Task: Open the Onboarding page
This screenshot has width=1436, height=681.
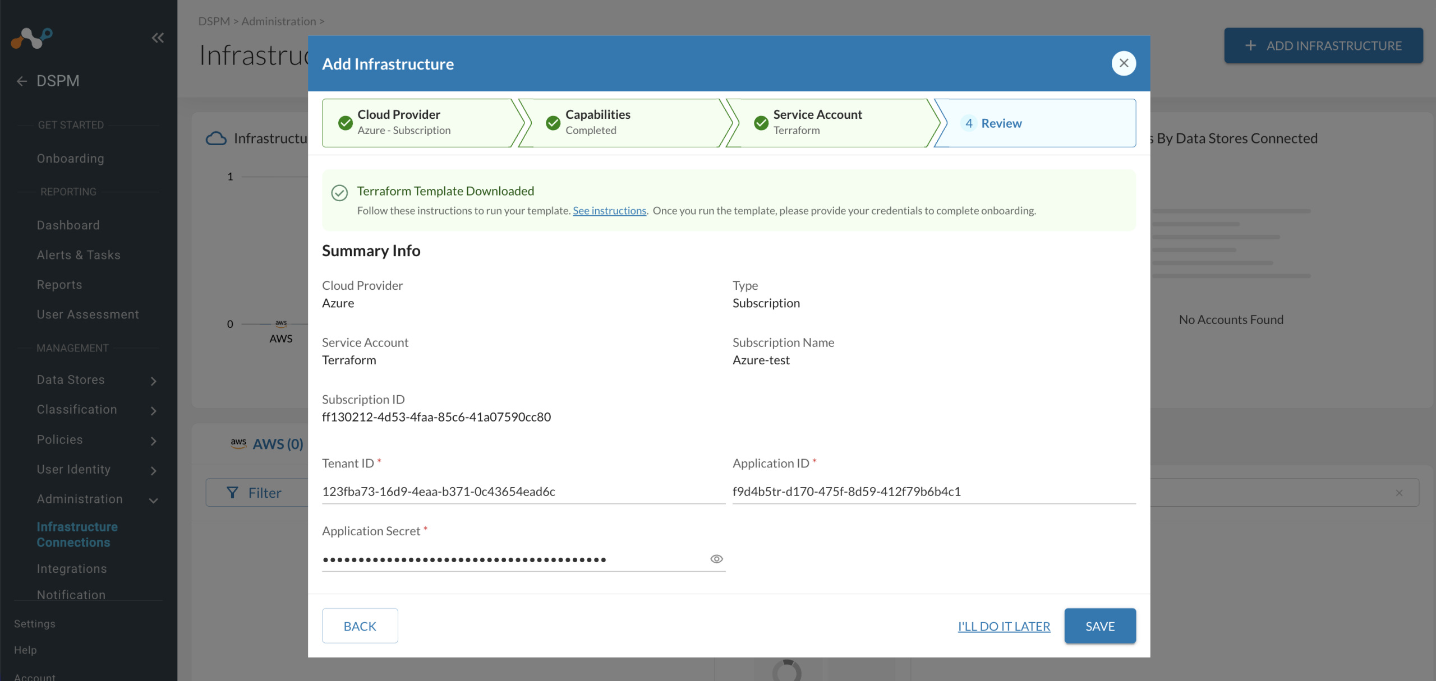Action: pos(71,159)
